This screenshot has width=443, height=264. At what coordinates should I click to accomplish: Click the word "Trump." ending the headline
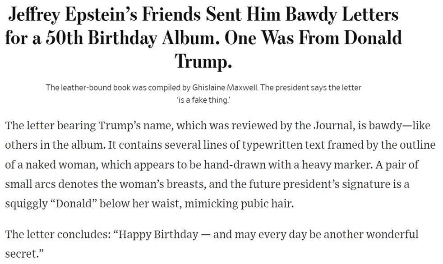pos(203,61)
